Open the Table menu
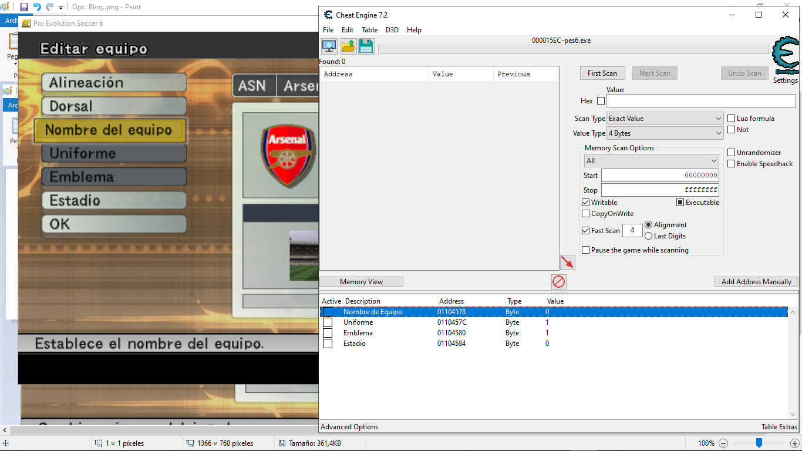The image size is (802, 451). coord(370,30)
